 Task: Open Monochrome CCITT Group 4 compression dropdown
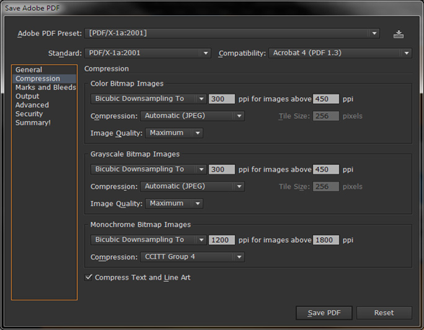(193, 257)
